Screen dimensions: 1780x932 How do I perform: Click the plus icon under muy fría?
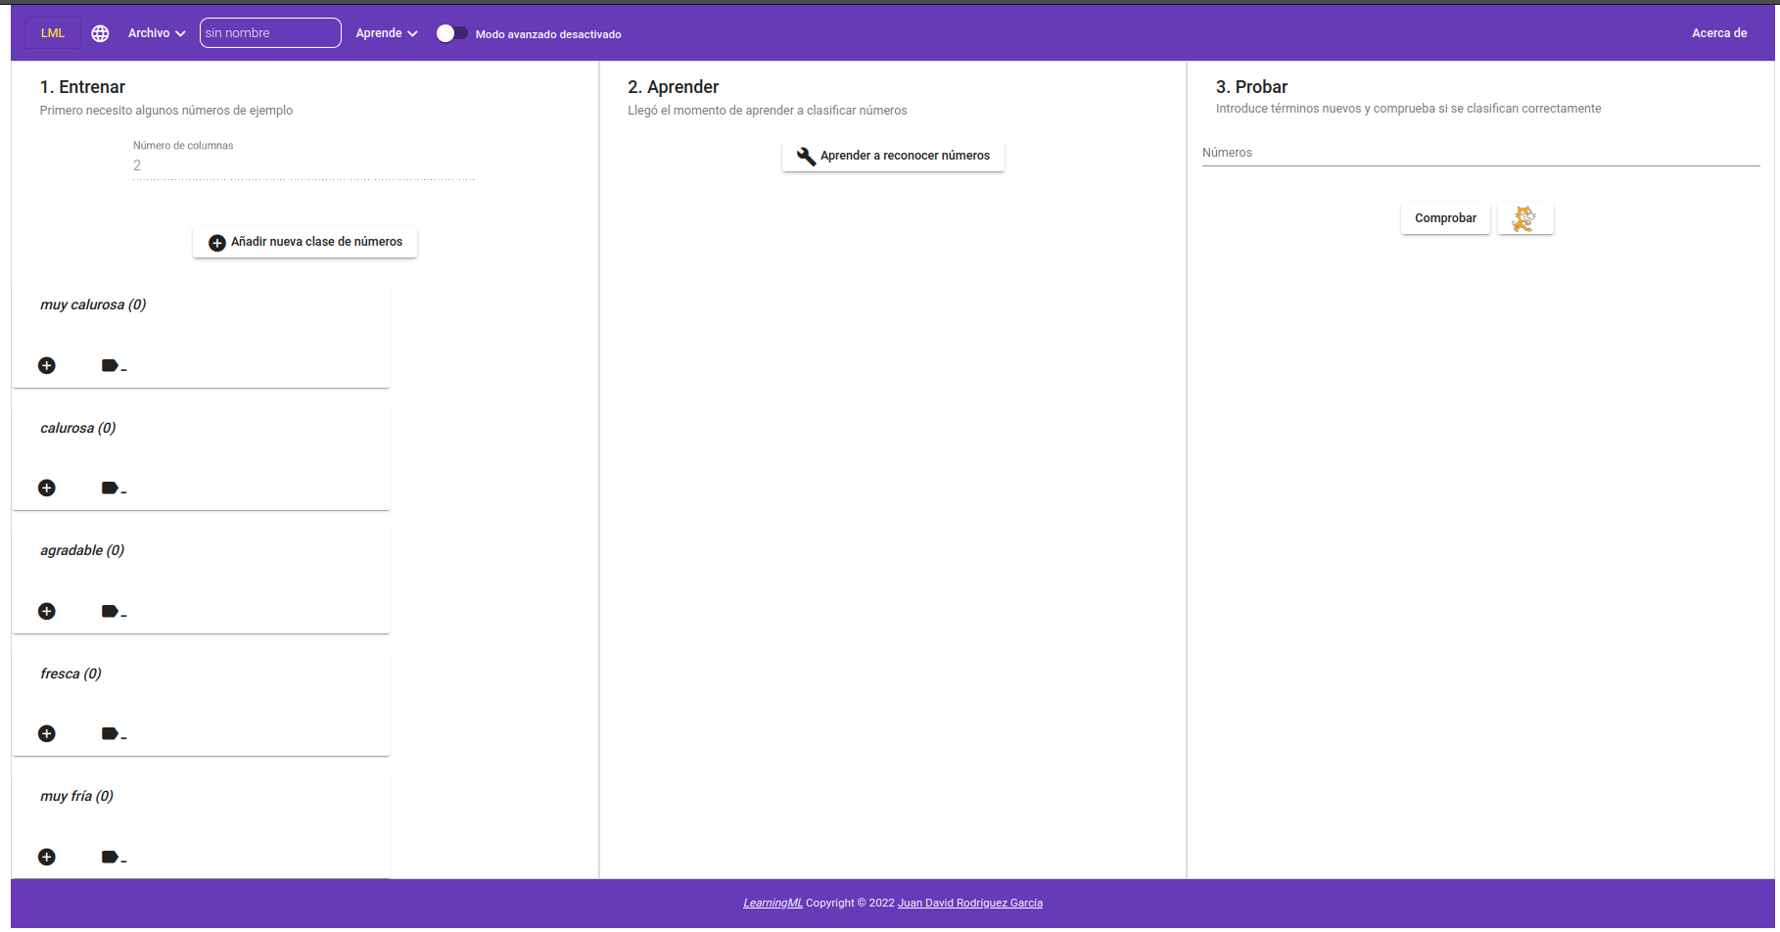point(47,857)
